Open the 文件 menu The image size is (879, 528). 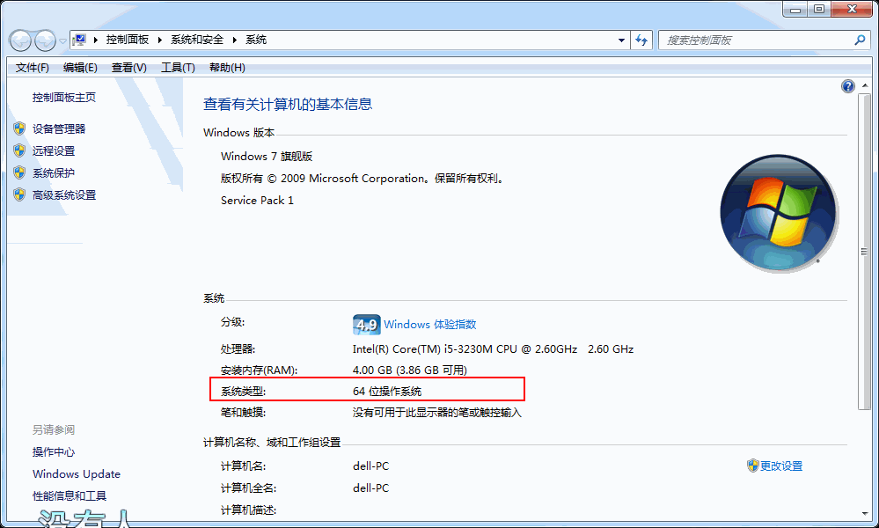click(32, 67)
